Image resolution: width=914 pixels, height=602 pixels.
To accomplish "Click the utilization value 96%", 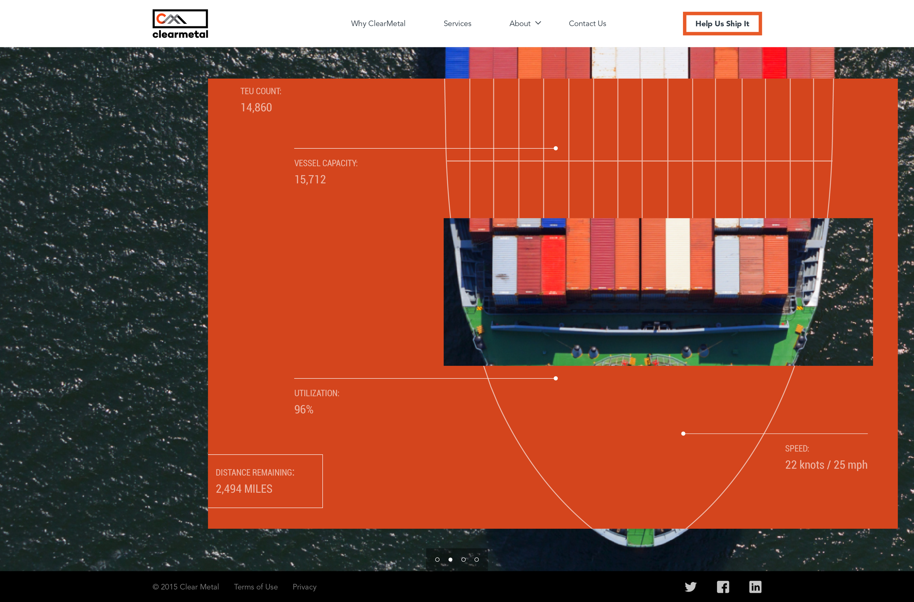I will 303,410.
